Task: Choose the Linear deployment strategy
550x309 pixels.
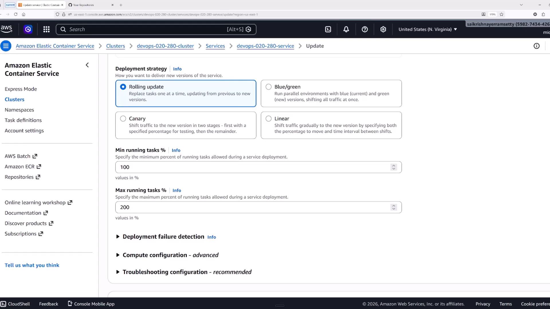Action: tap(331, 125)
